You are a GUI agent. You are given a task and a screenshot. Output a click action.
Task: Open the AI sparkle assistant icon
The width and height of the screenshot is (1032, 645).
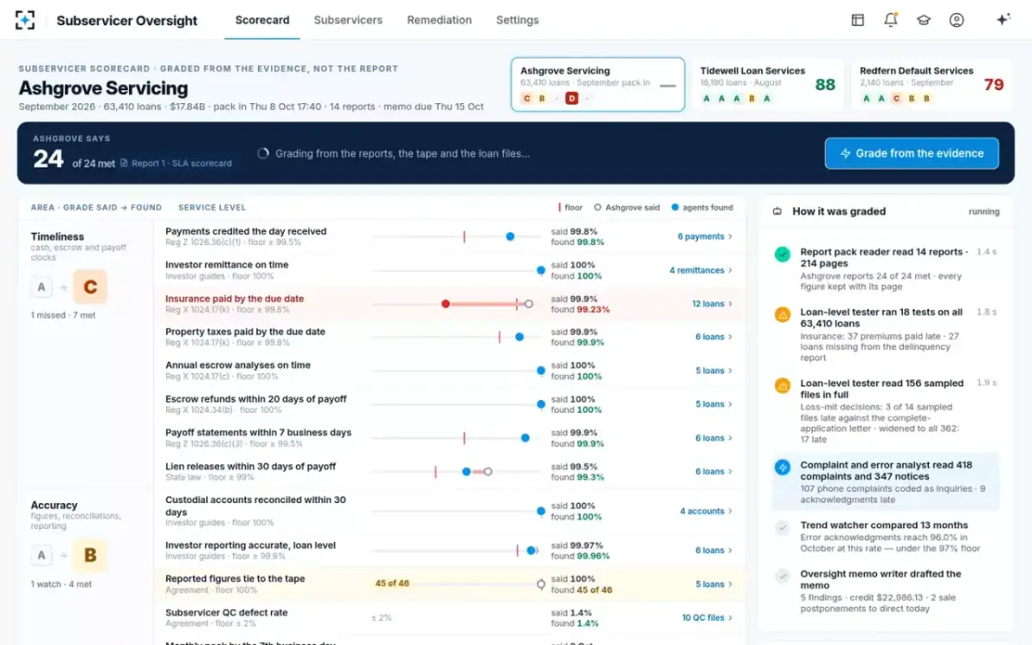click(x=1003, y=20)
